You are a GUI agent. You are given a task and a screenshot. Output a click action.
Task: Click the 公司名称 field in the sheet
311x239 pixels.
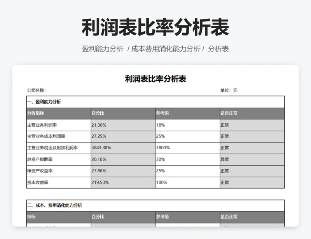coord(36,90)
